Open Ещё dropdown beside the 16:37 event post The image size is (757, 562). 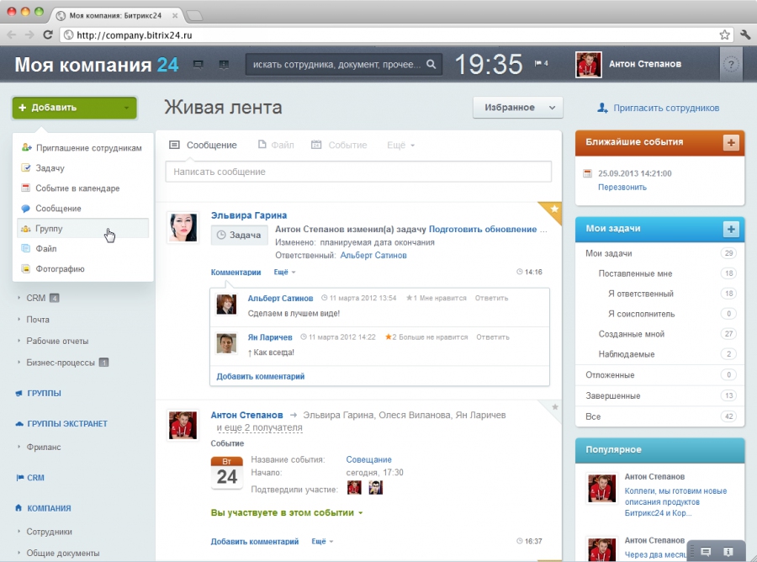322,542
